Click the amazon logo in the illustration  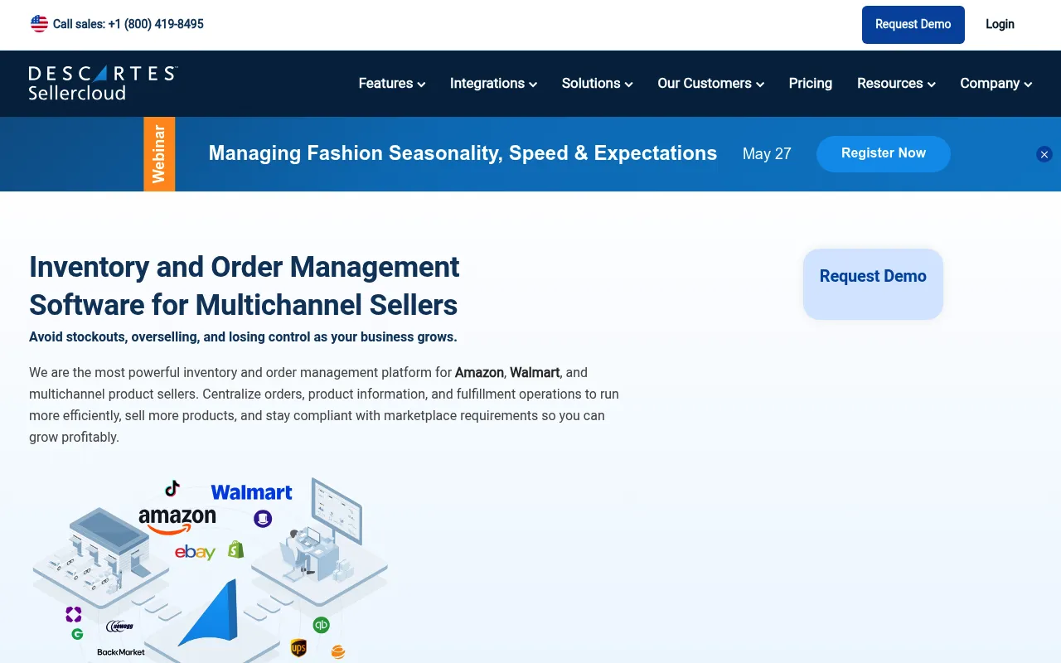(x=177, y=520)
